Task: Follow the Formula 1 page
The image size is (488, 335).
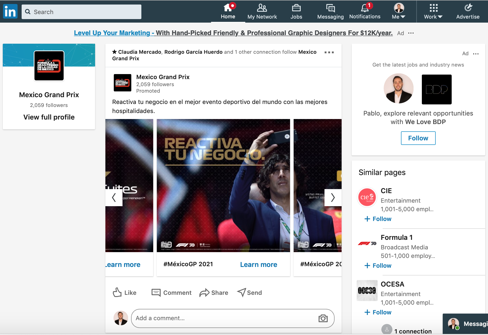Action: 378,266
